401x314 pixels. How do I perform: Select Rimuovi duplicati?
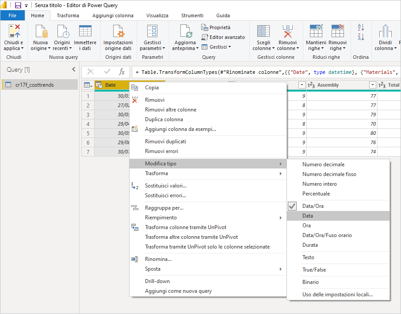click(208, 141)
